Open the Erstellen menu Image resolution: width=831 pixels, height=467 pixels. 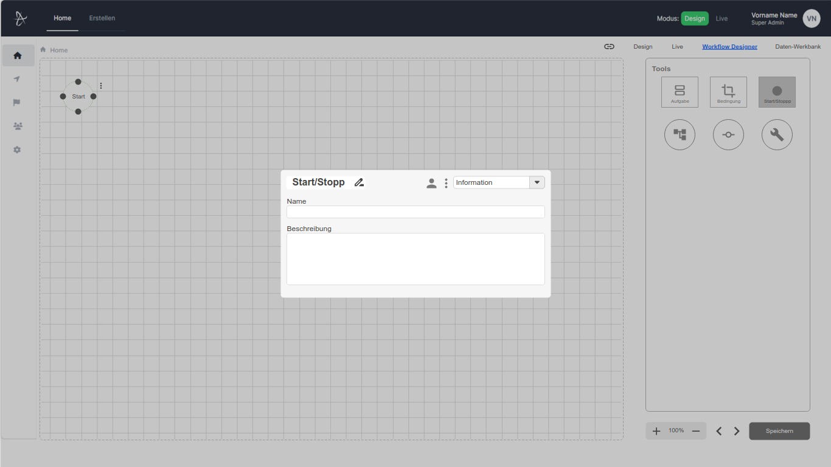[102, 18]
